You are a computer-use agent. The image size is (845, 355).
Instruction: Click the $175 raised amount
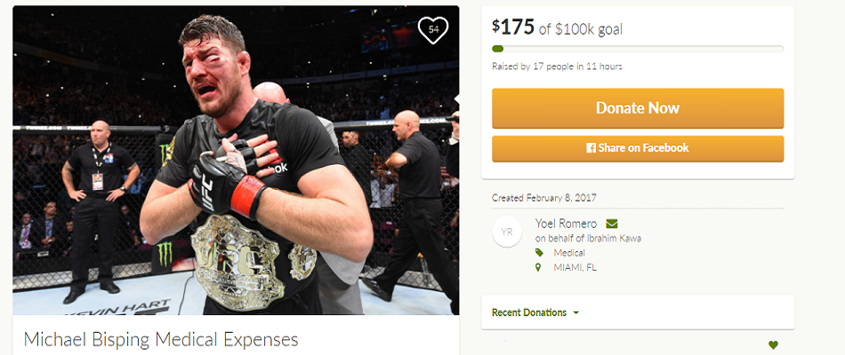point(513,27)
